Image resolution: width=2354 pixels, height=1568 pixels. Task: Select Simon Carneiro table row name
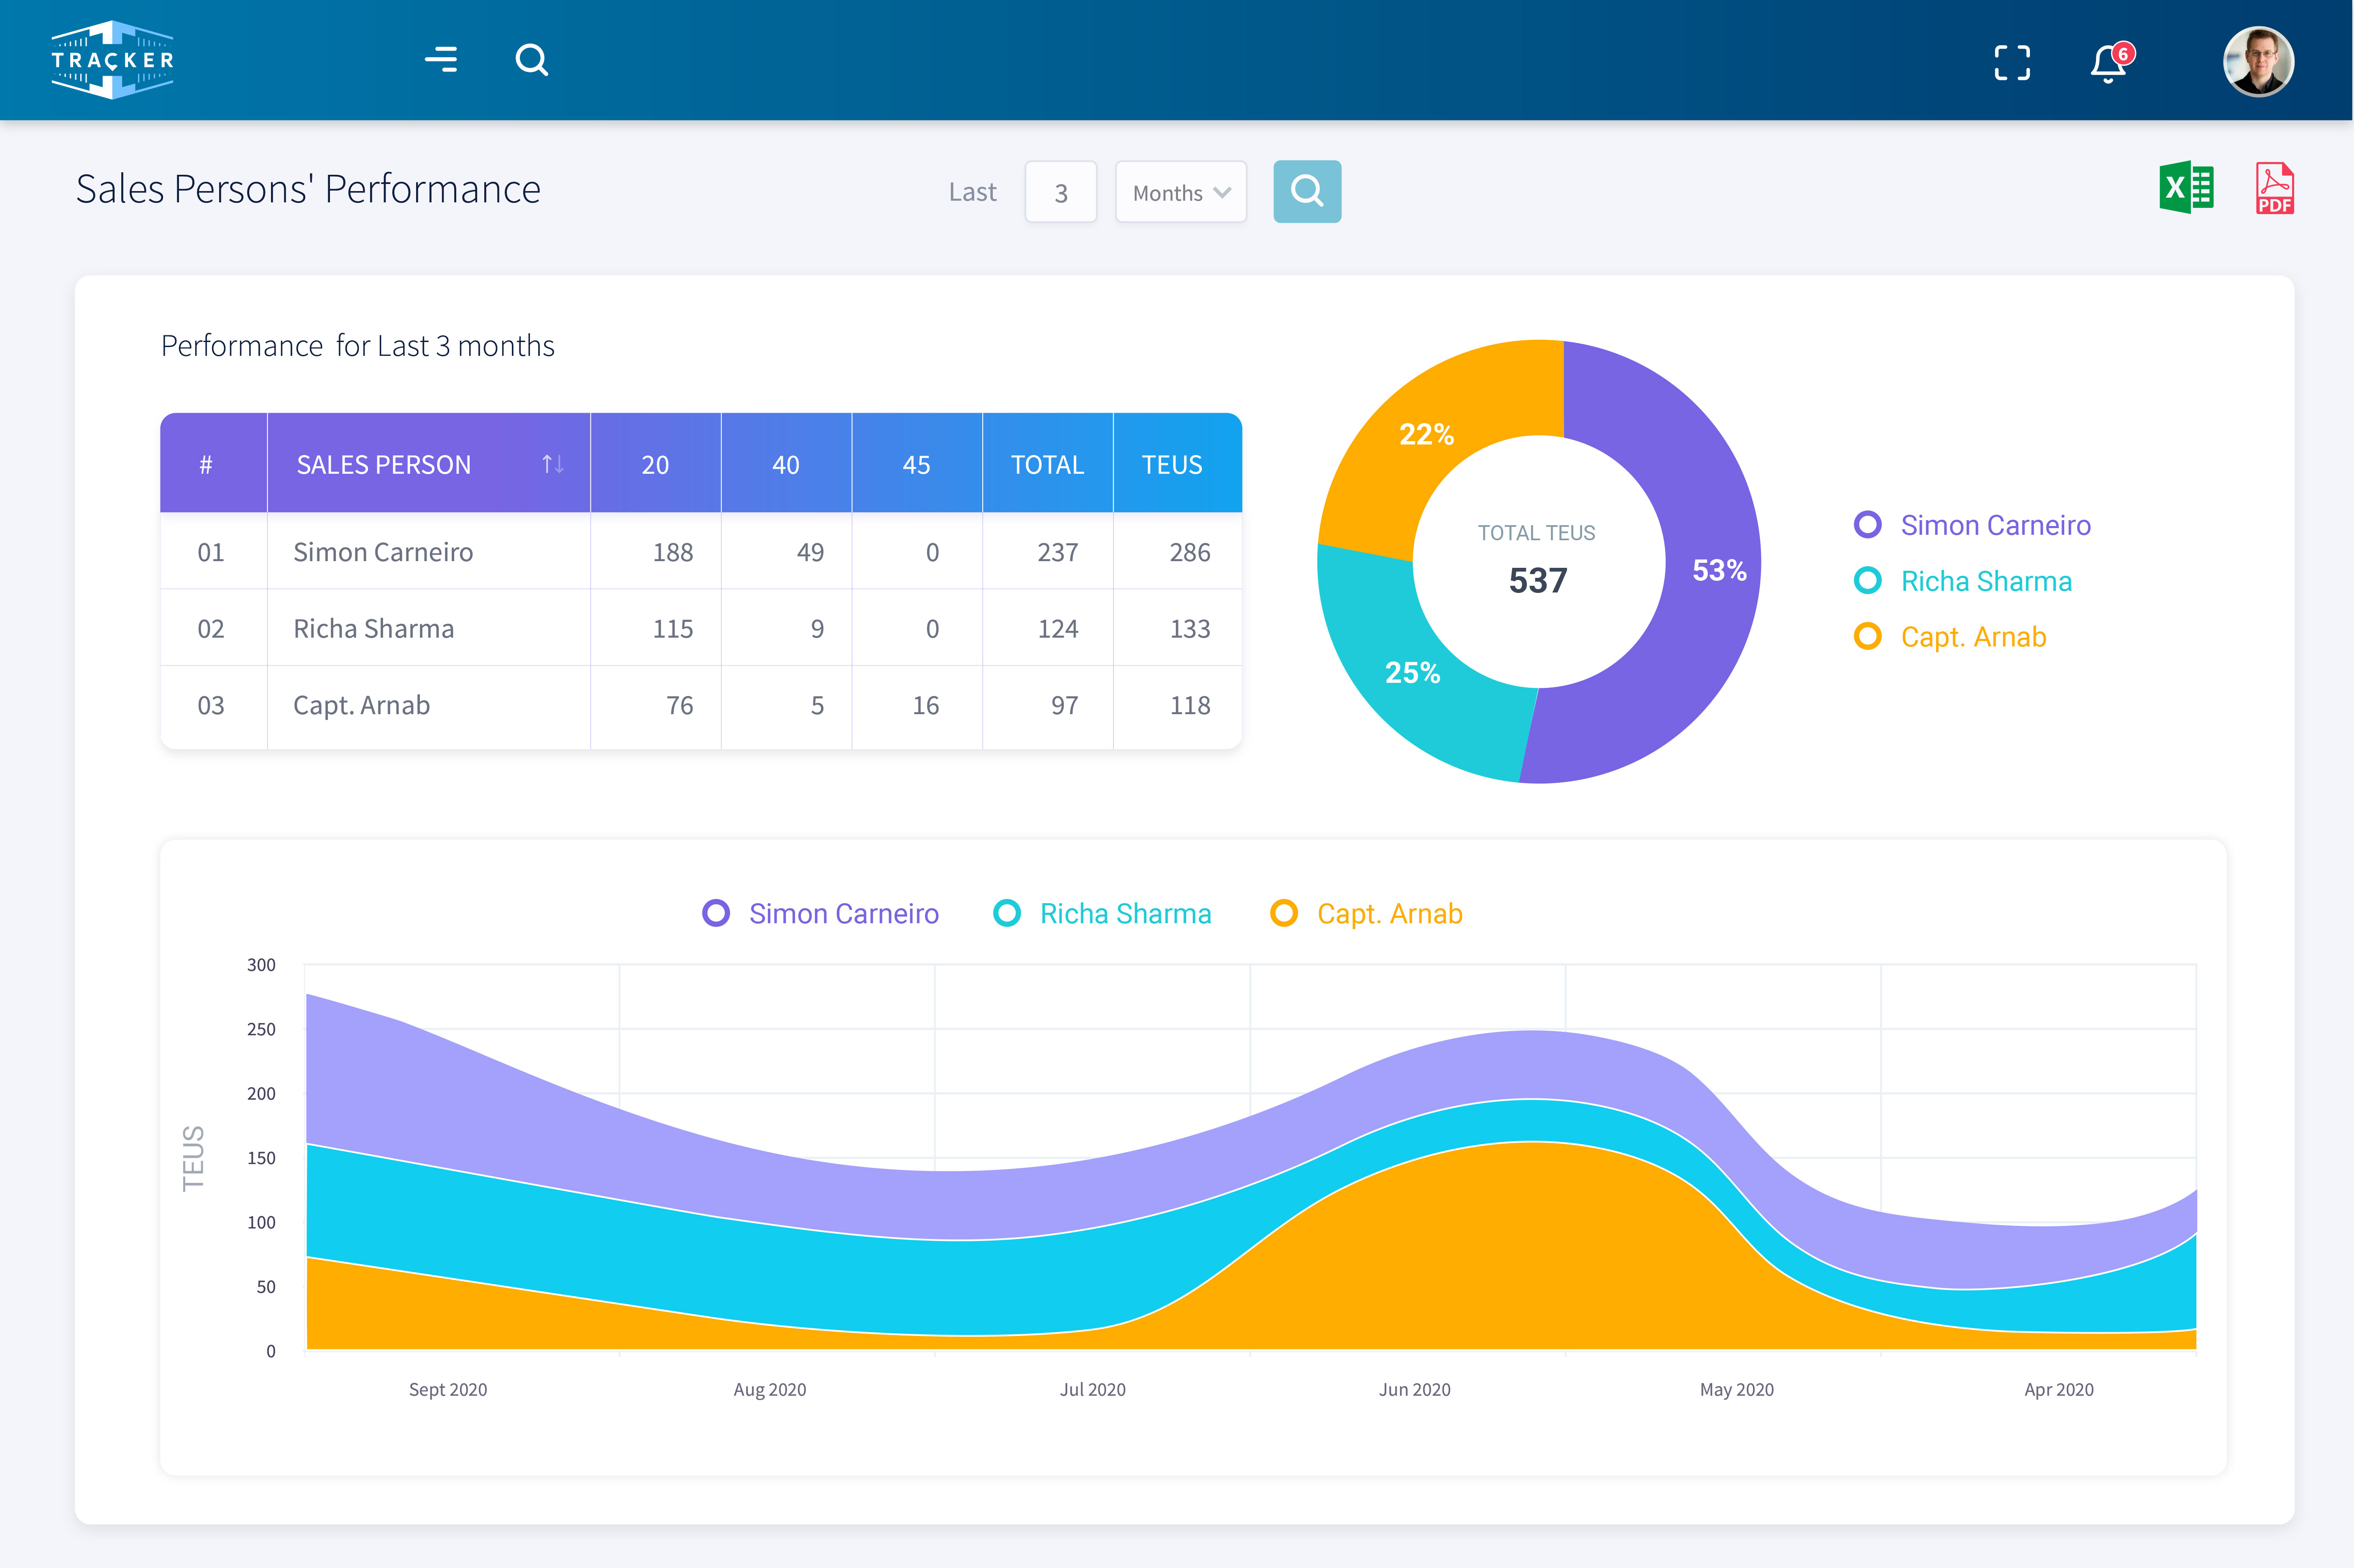tap(383, 552)
